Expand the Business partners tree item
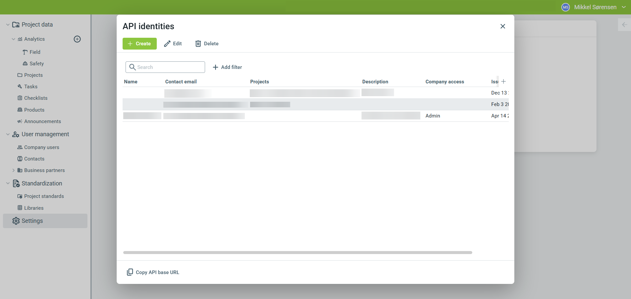The image size is (631, 299). pyautogui.click(x=13, y=170)
